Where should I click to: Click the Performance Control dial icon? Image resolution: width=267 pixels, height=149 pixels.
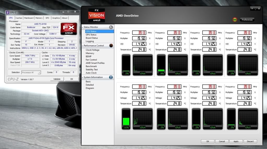111,46
